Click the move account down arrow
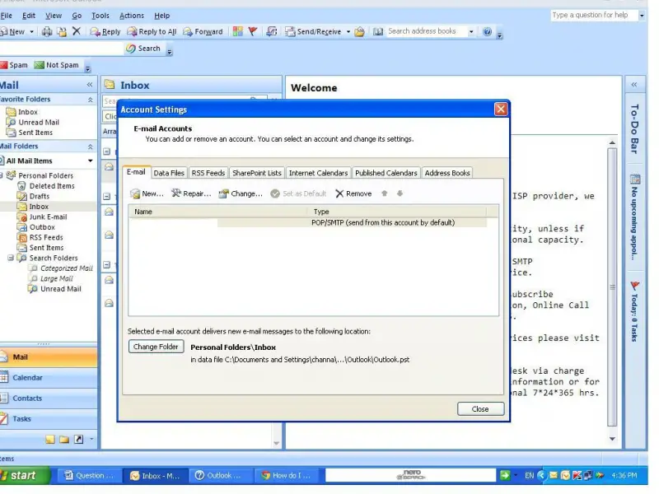The width and height of the screenshot is (659, 494). (400, 193)
